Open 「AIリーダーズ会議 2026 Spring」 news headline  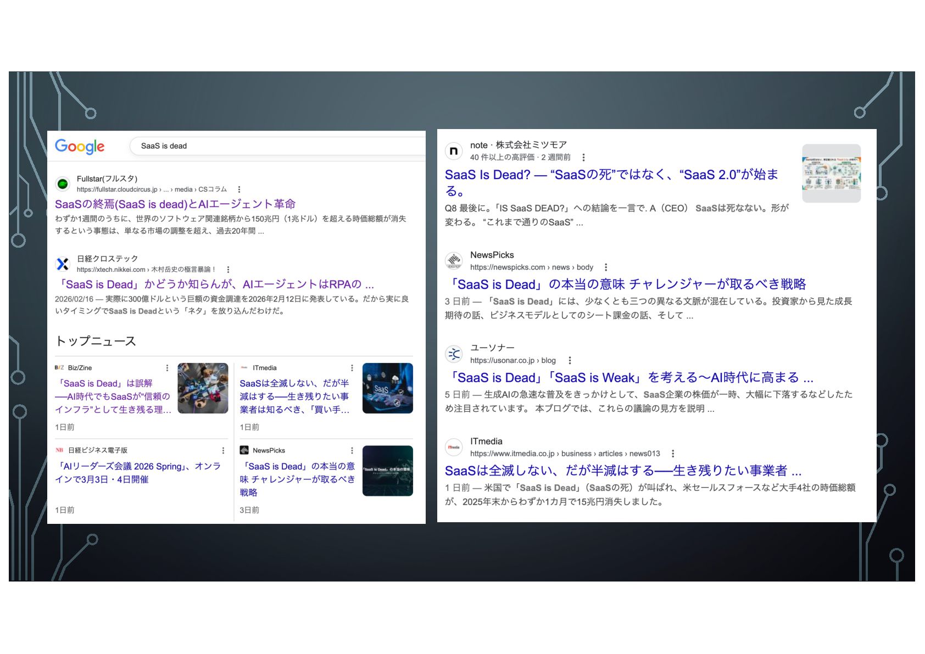(138, 473)
